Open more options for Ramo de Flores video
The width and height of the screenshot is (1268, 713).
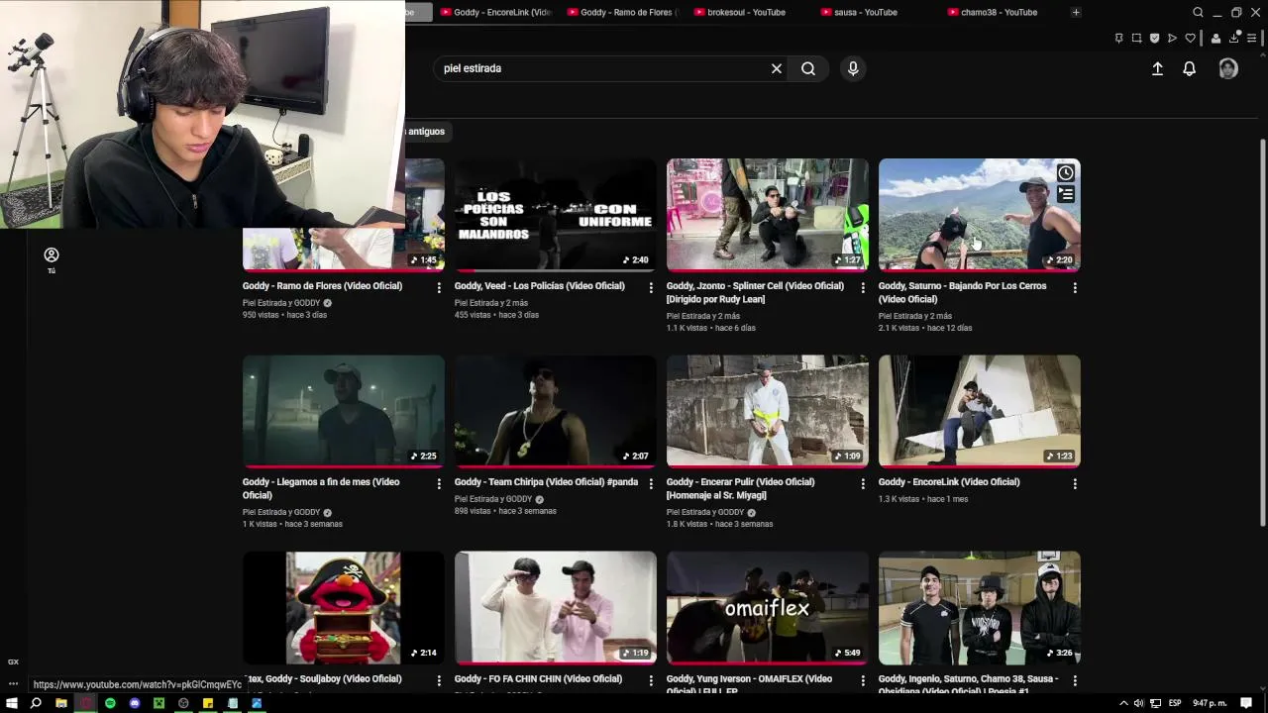pos(439,287)
